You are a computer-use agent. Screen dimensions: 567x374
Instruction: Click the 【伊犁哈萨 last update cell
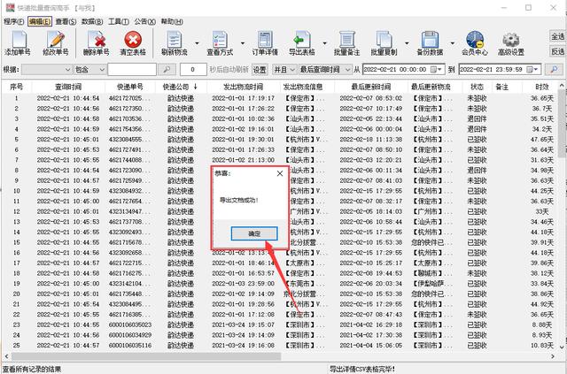click(x=431, y=284)
